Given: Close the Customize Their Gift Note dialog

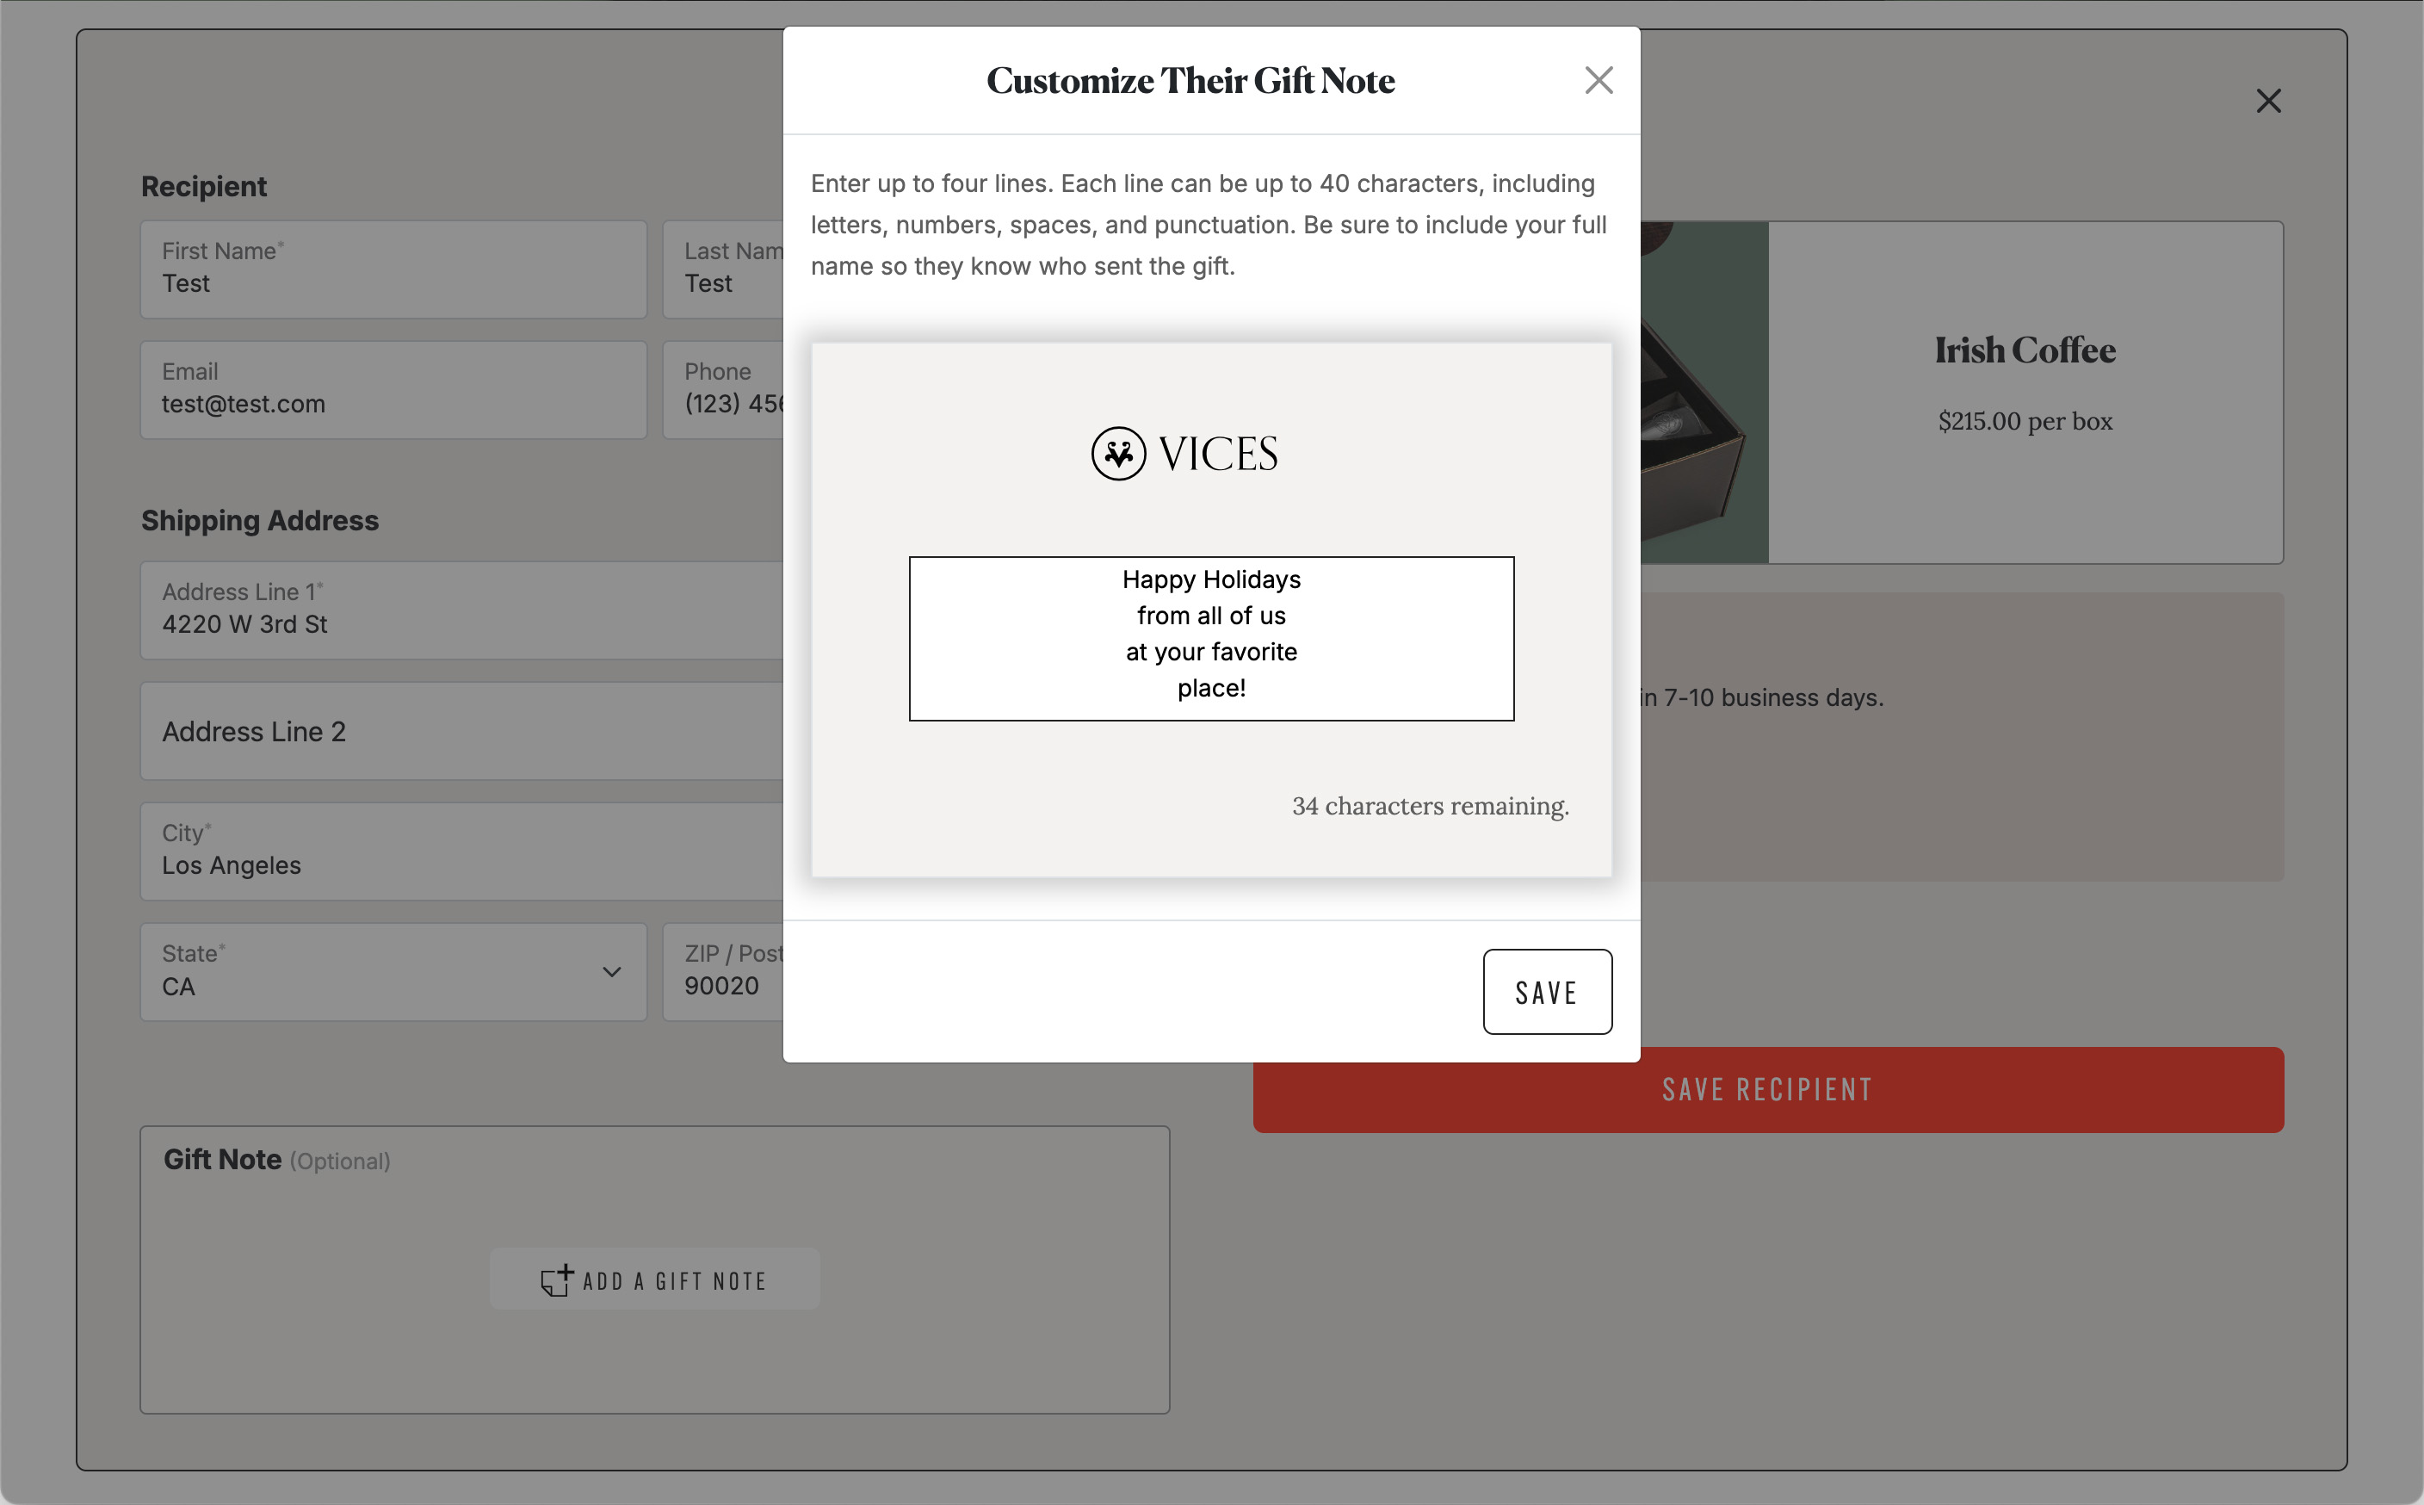Looking at the screenshot, I should tap(1598, 81).
